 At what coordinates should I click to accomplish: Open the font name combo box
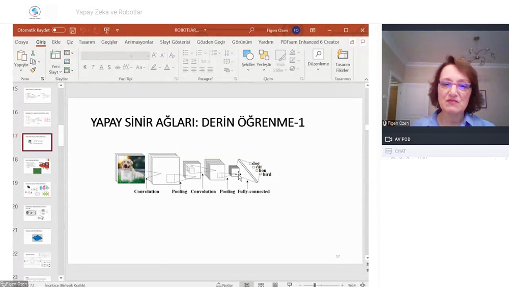coord(107,56)
